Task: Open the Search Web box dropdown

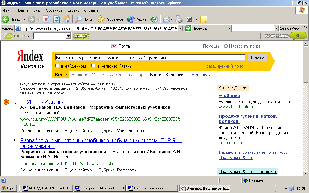Action: [276, 28]
